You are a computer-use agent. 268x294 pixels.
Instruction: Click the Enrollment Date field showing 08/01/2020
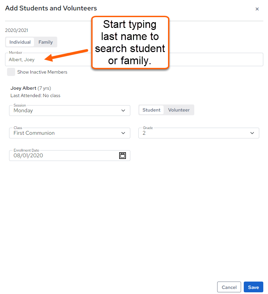click(70, 156)
